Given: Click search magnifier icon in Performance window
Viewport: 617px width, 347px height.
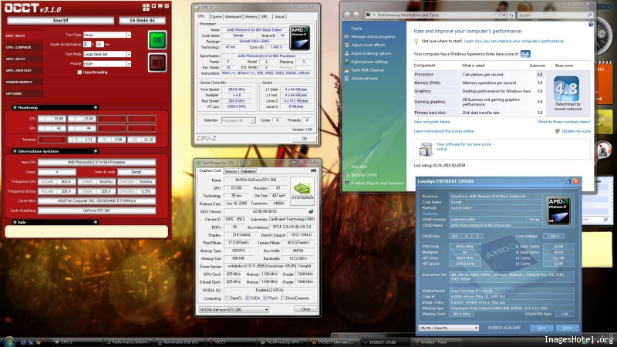Looking at the screenshot, I should pos(589,15).
